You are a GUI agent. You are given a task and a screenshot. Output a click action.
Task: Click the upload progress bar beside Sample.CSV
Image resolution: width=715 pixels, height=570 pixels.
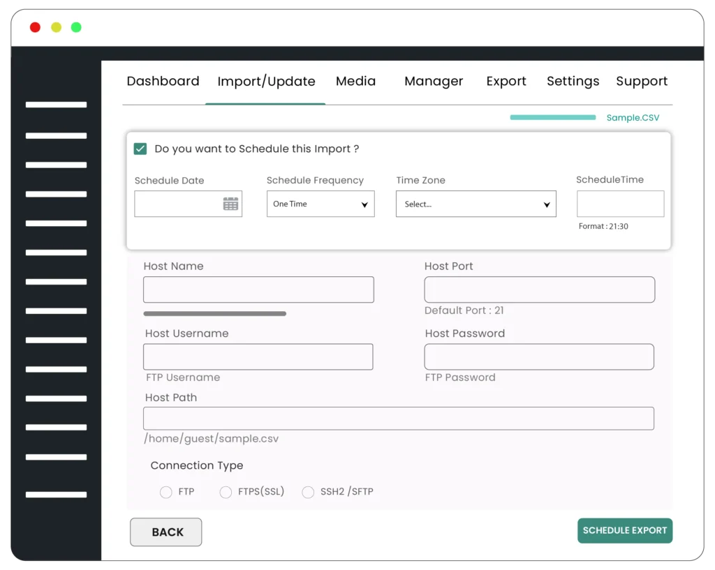[552, 117]
